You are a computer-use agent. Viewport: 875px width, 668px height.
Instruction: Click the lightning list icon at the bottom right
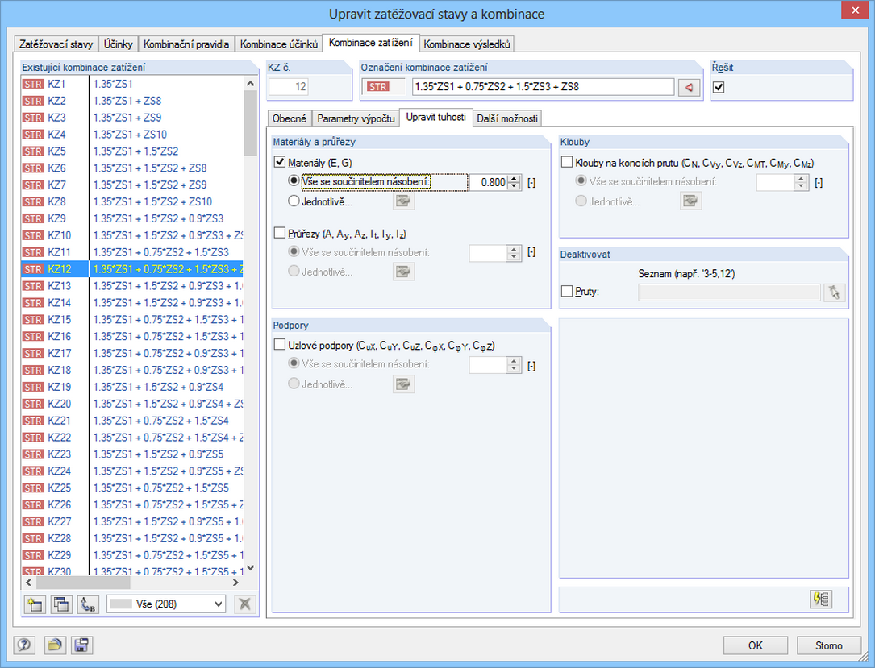point(822,599)
